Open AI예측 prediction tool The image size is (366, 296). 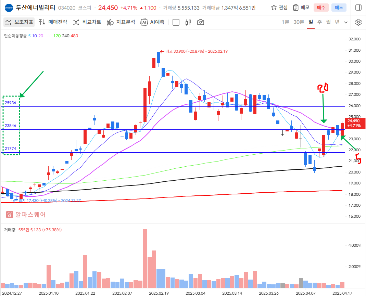point(152,22)
